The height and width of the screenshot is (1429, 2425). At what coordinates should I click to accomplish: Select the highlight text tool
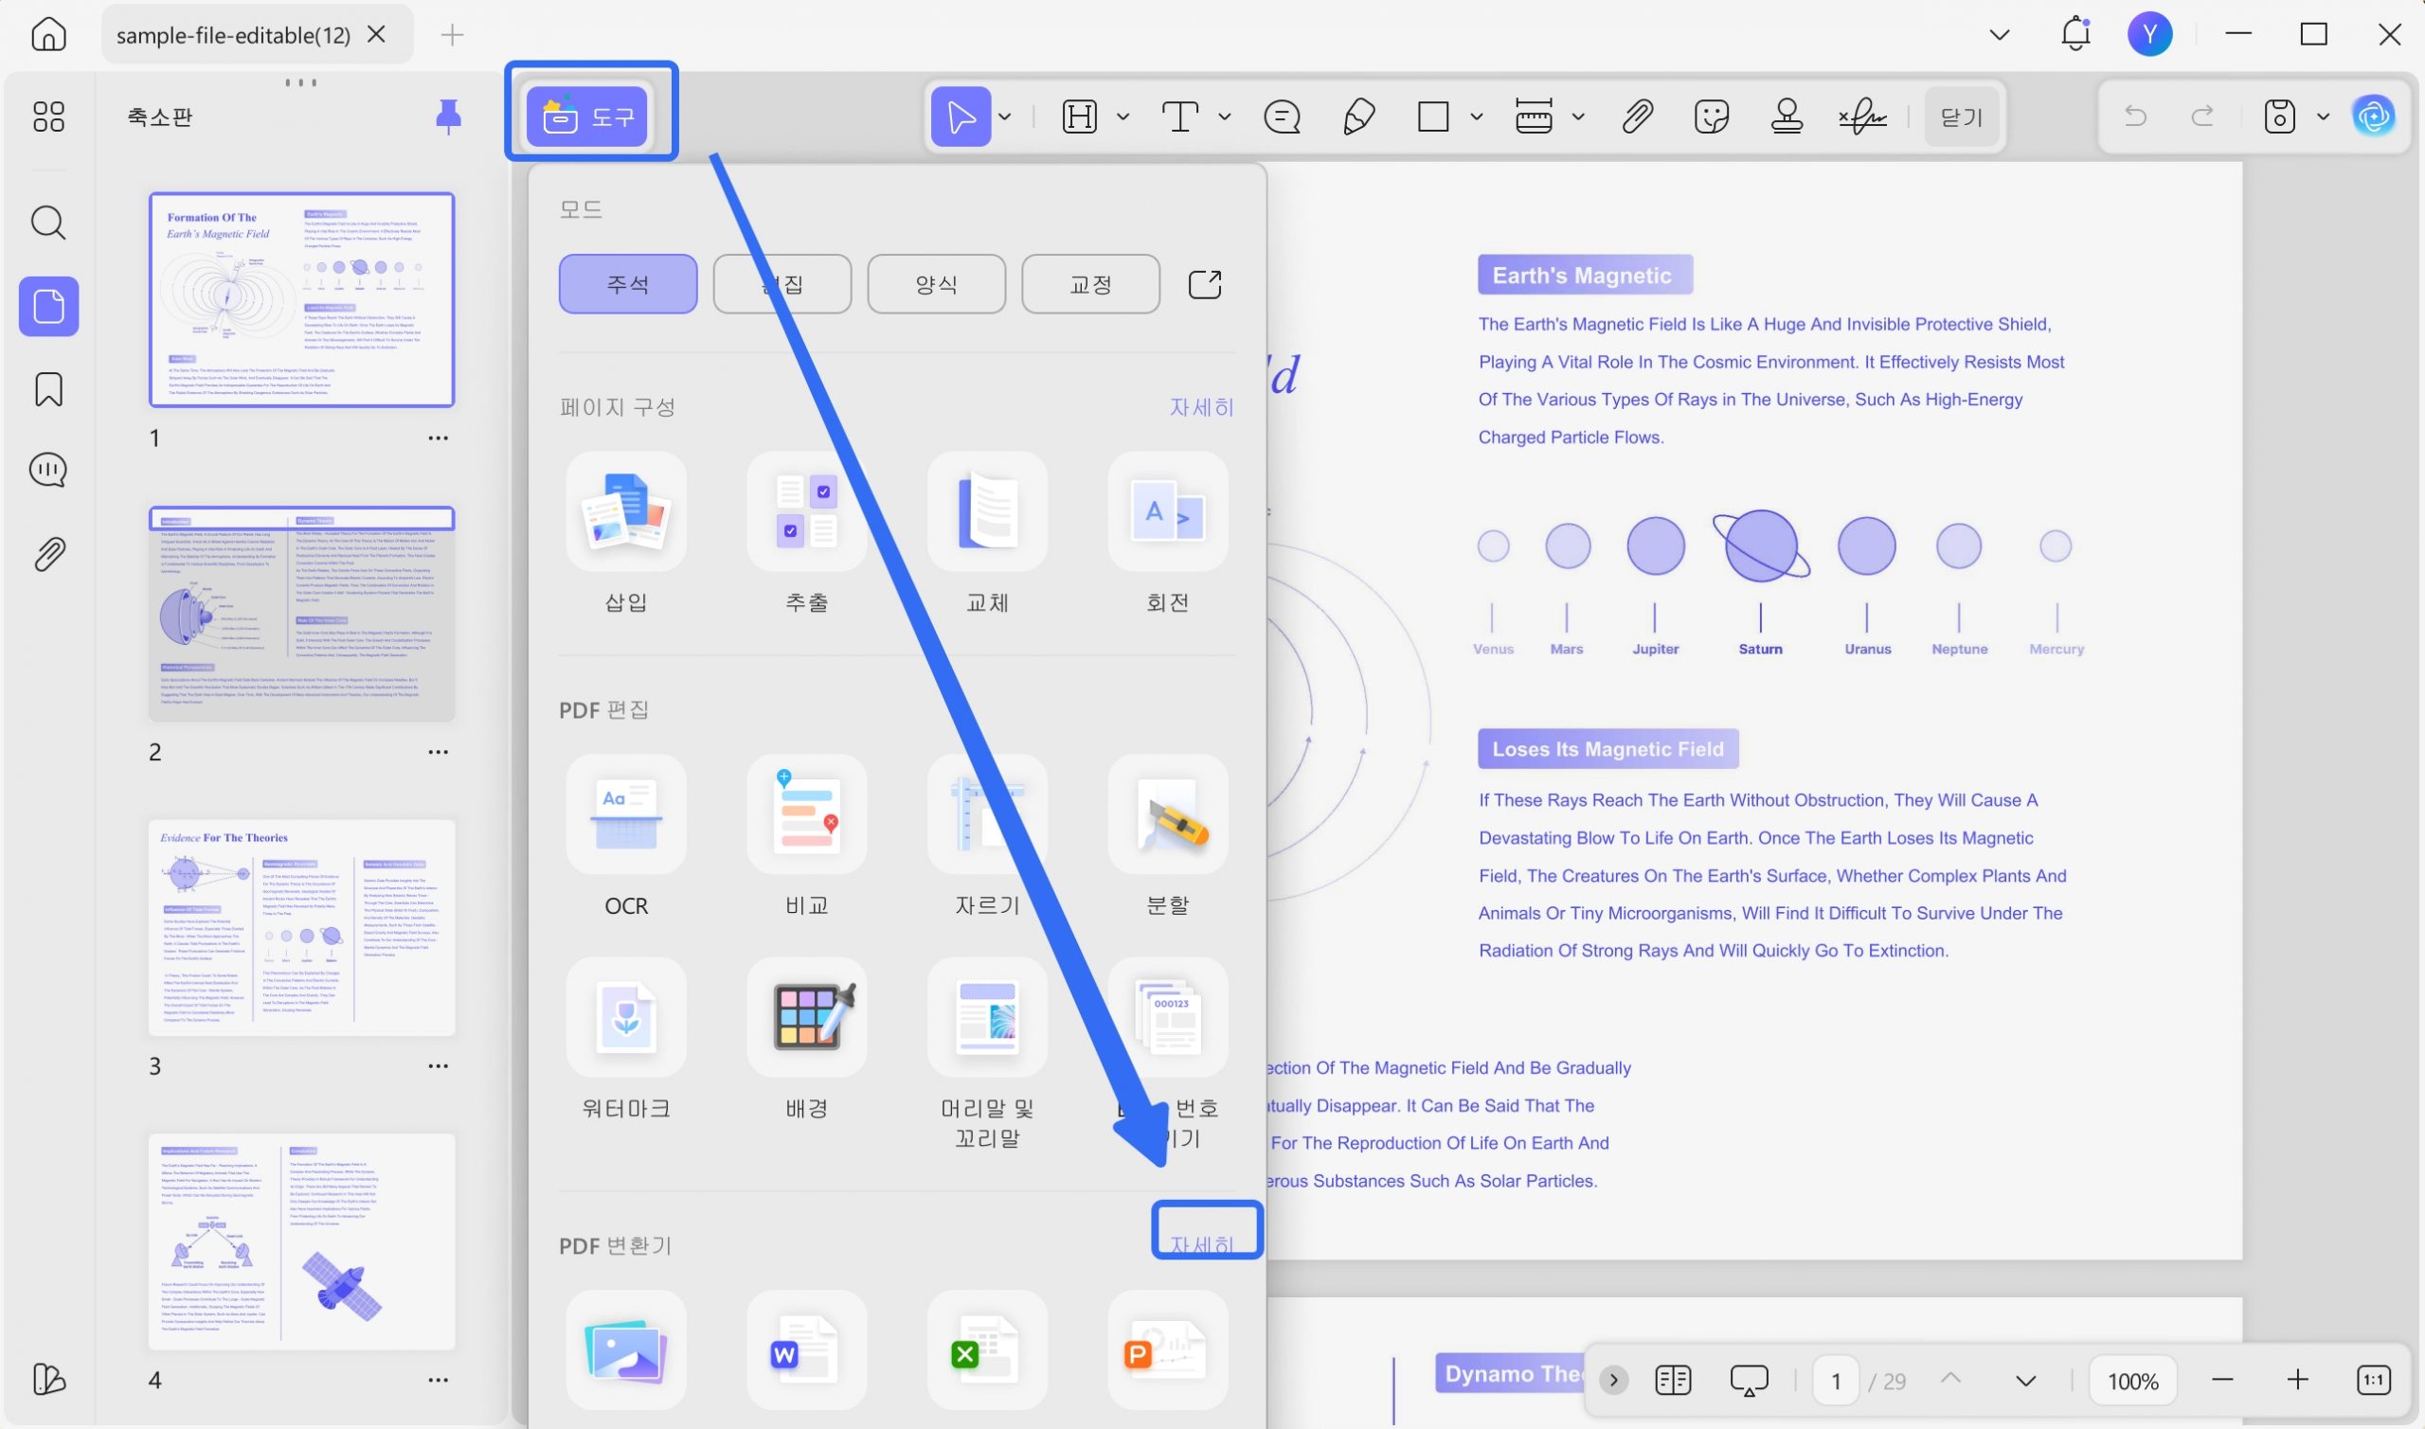1080,116
